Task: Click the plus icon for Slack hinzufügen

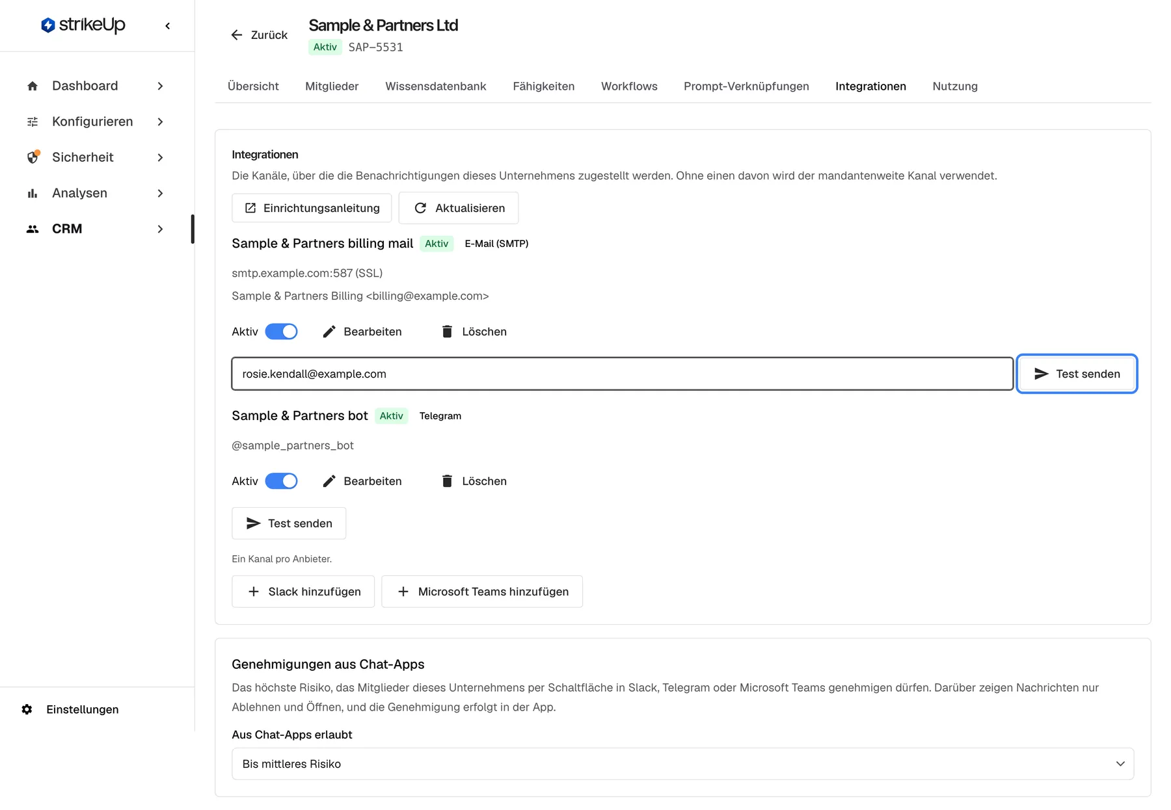Action: pos(254,592)
